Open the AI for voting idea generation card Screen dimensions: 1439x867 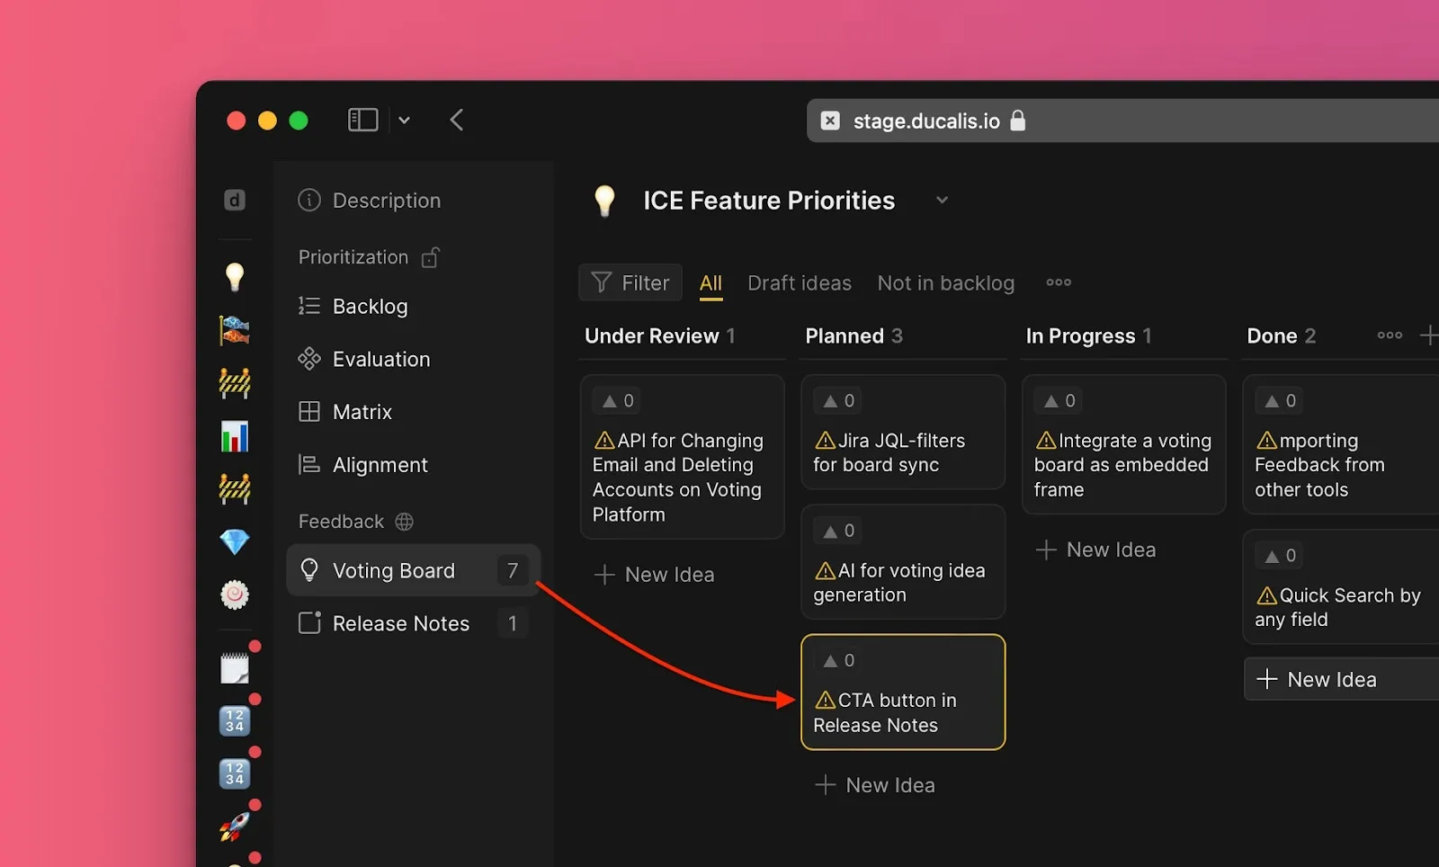click(x=902, y=582)
